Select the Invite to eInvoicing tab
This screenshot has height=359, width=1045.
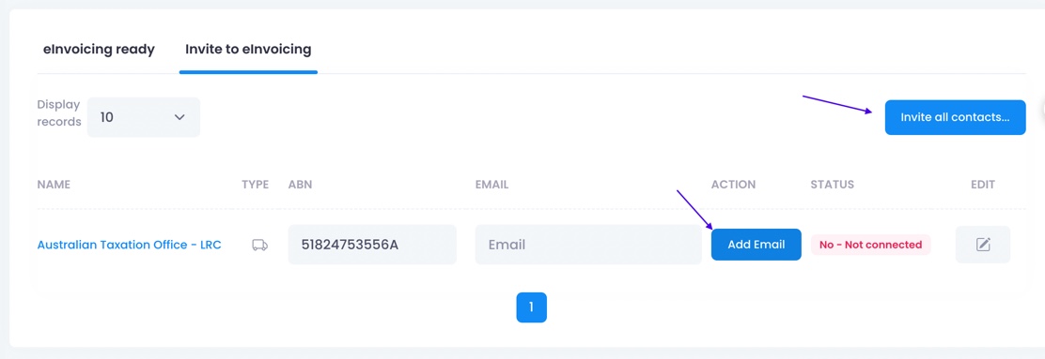click(x=248, y=49)
